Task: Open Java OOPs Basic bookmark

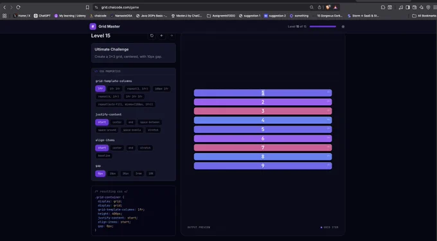Action: 152,16
